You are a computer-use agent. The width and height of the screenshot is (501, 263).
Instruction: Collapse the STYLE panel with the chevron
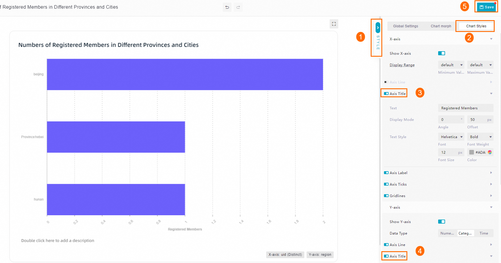(x=378, y=28)
